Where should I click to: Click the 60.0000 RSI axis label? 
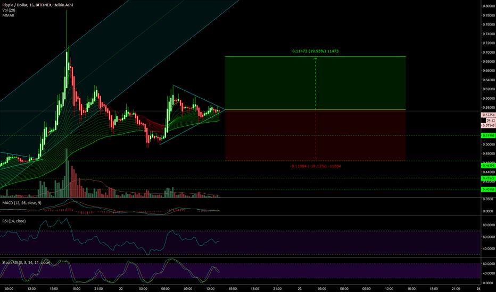489,237
